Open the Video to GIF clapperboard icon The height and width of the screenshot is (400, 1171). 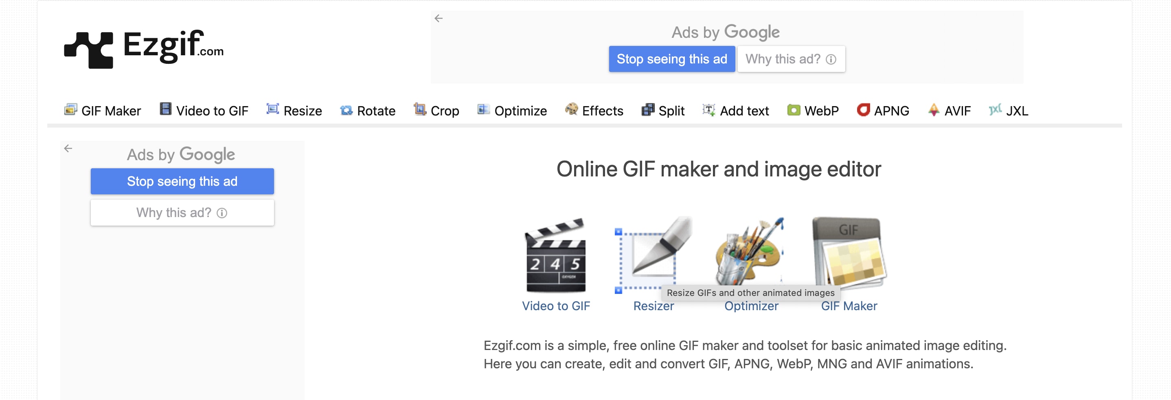pos(555,255)
